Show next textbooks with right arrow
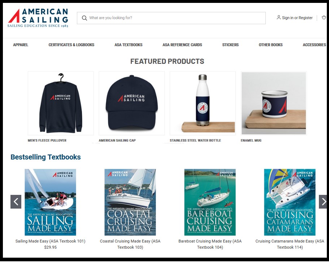Image resolution: width=329 pixels, height=262 pixels. click(323, 202)
